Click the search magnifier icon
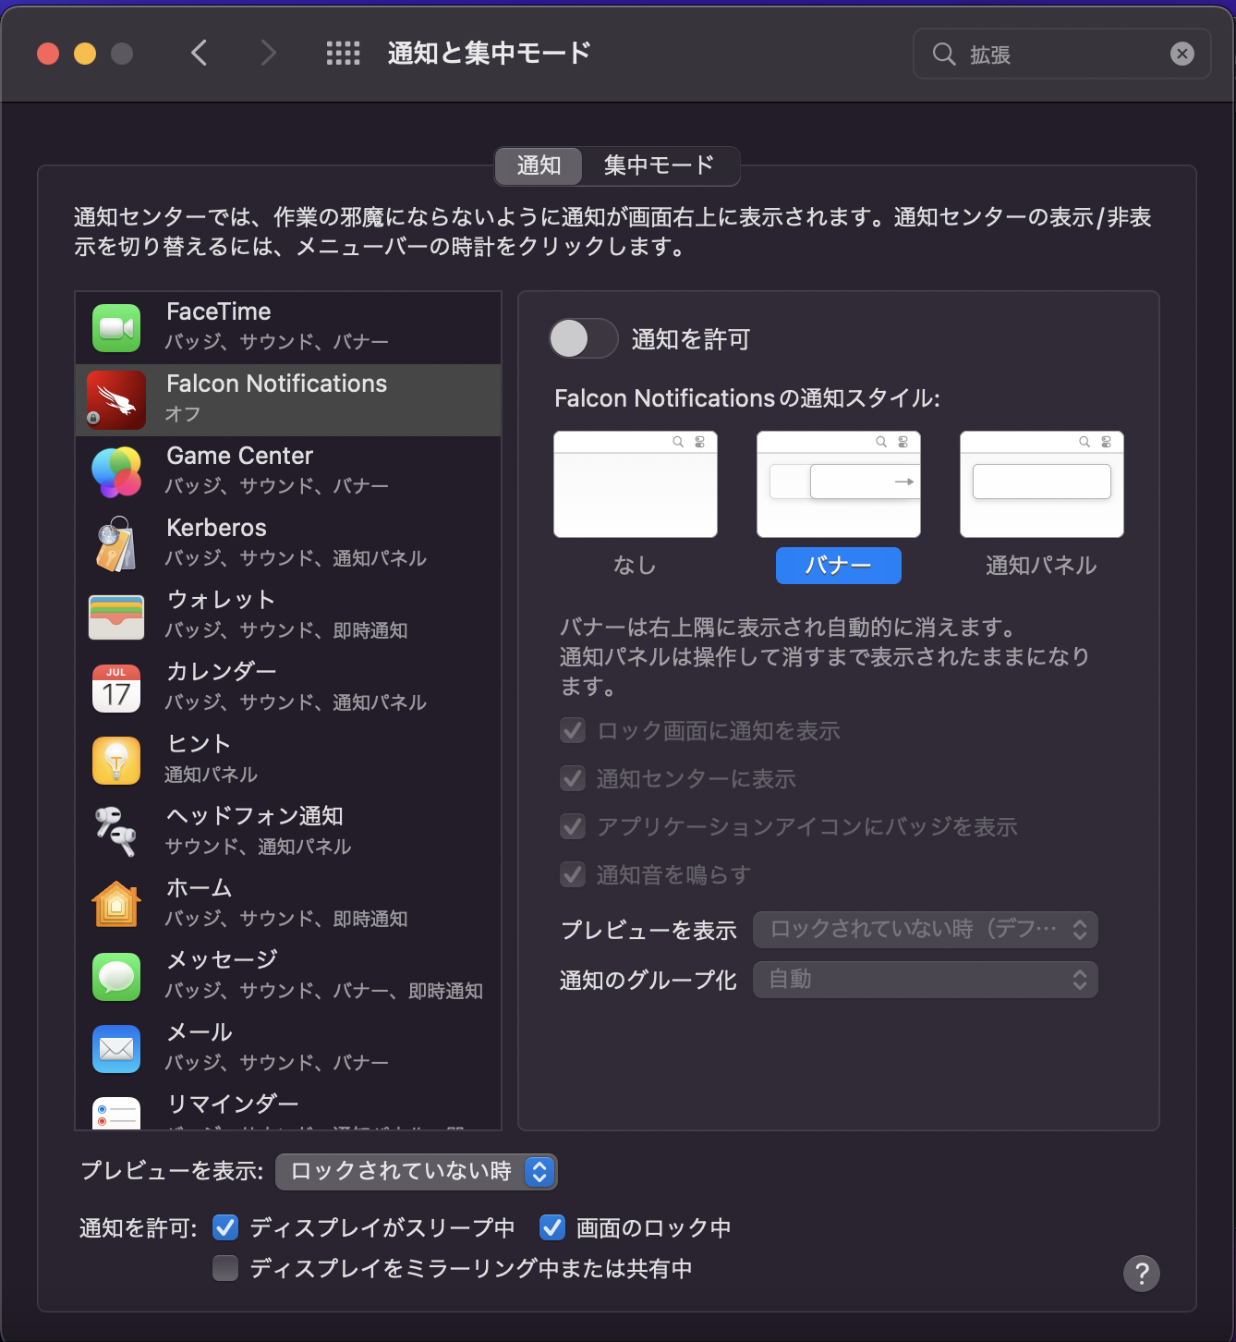 pos(943,54)
